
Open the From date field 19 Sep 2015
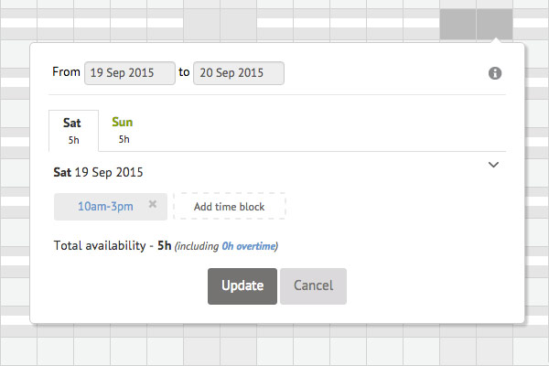click(130, 73)
